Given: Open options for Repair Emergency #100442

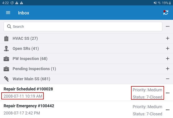Looking at the screenshot, I should click(x=168, y=110).
